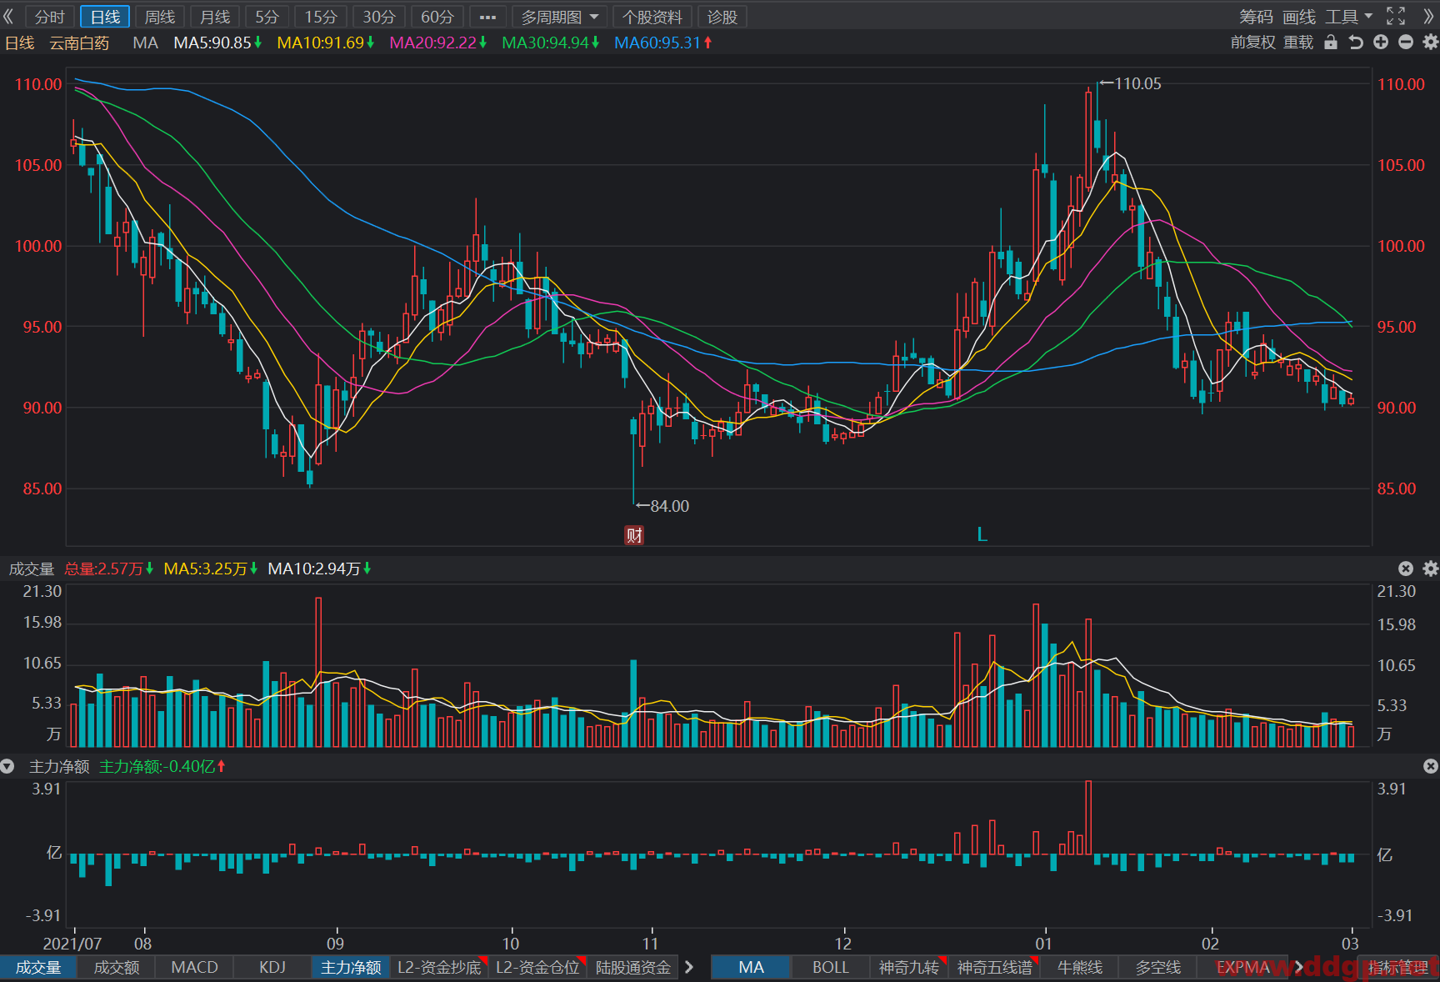
Task: Click the 110.05 high price label
Action: pyautogui.click(x=1137, y=83)
